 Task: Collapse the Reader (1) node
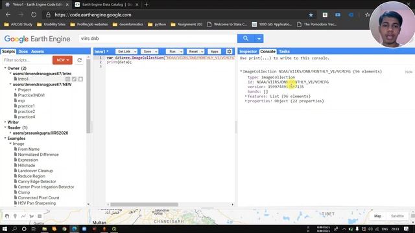[5, 128]
